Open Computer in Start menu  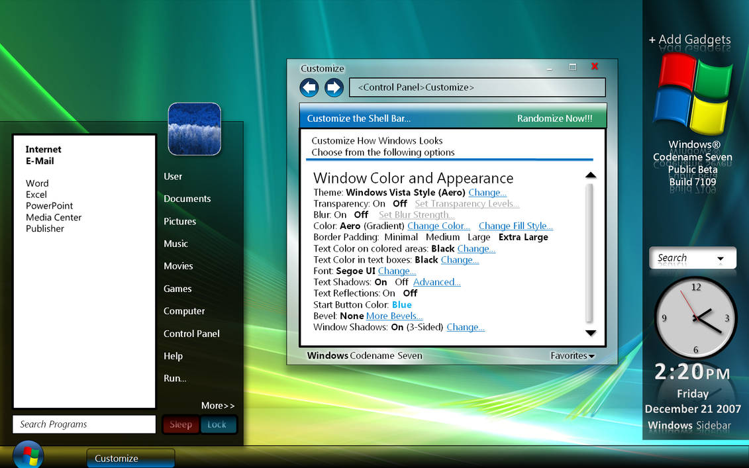[184, 311]
